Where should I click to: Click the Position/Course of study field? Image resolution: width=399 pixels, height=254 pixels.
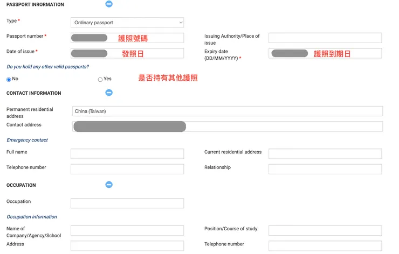coord(325,231)
